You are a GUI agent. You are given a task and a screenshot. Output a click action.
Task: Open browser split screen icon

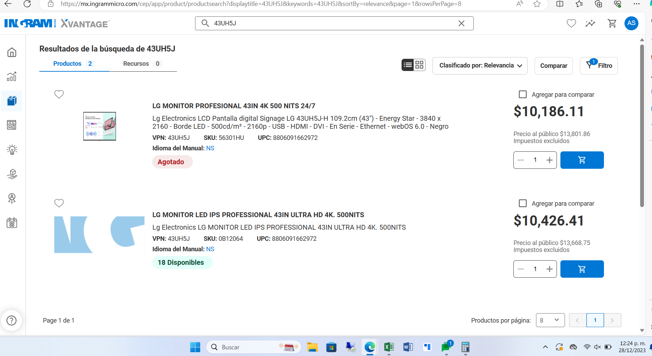coord(560,4)
